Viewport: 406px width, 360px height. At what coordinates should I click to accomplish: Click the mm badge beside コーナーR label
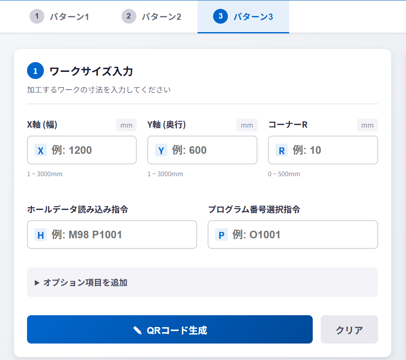367,125
